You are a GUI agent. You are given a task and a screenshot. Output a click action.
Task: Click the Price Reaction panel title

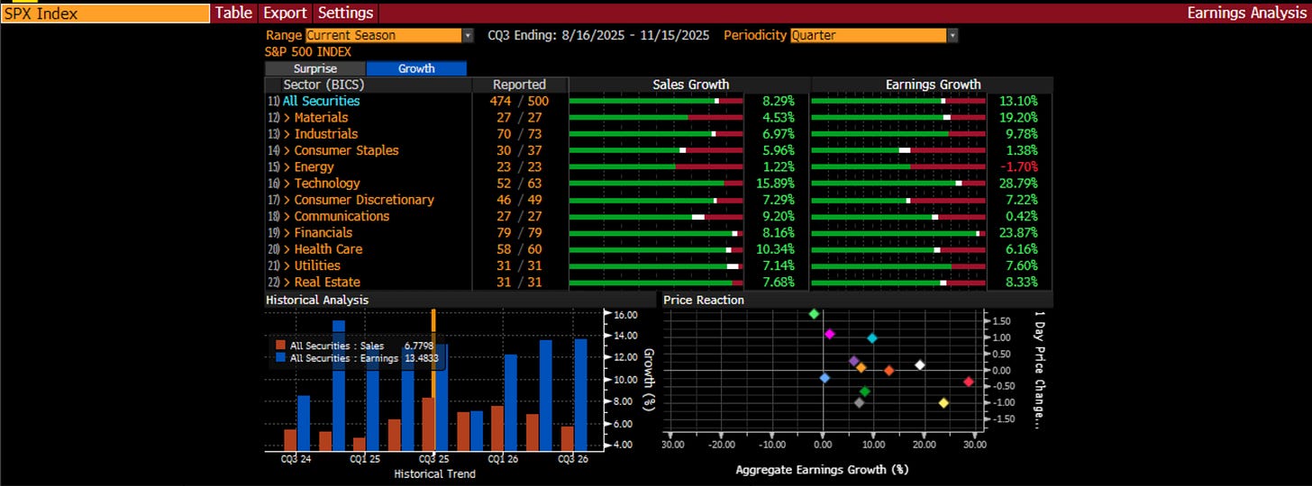point(704,300)
